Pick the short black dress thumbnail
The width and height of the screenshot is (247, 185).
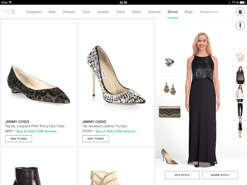240,129
